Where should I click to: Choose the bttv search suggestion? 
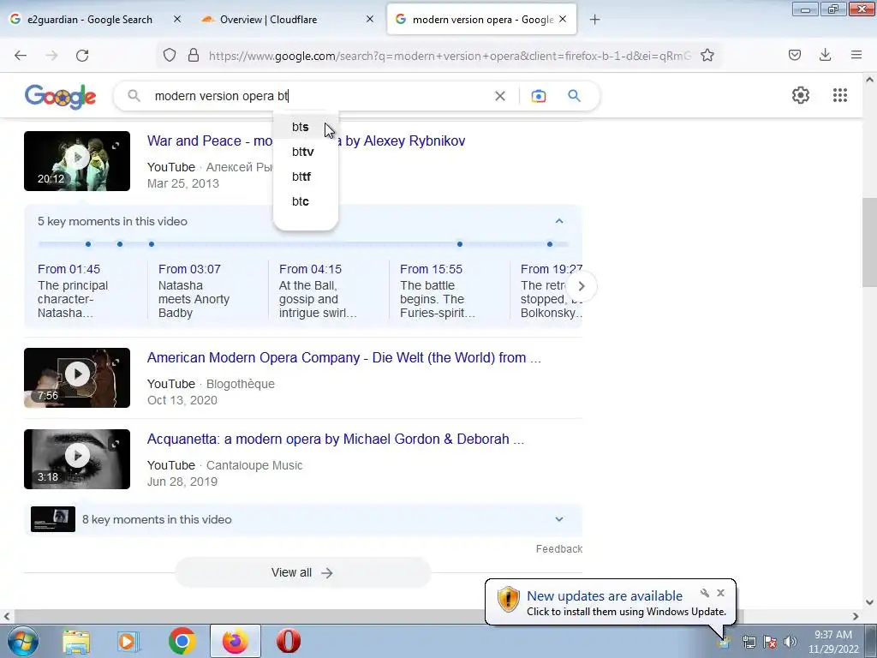pos(306,152)
